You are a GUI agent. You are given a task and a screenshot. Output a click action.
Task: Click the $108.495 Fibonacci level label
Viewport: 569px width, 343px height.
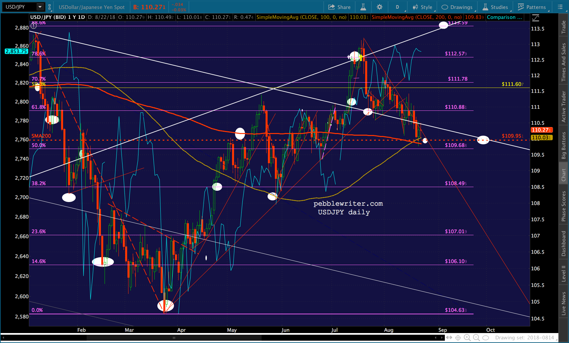pyautogui.click(x=456, y=183)
